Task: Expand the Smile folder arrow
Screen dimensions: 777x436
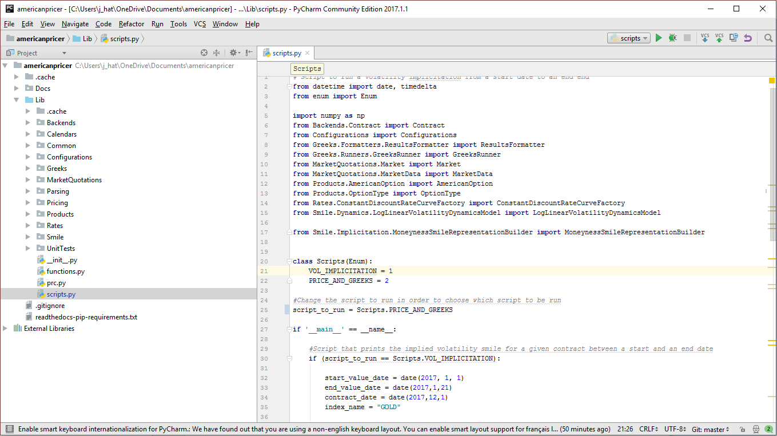Action: pos(28,237)
